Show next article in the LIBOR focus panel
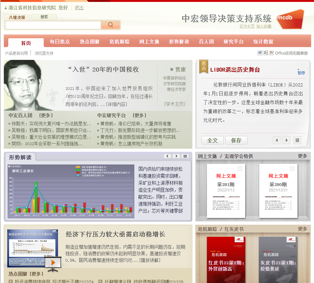The height and width of the screenshot is (283, 314). (x=286, y=140)
